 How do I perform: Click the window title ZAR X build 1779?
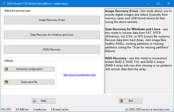tap(37, 4)
